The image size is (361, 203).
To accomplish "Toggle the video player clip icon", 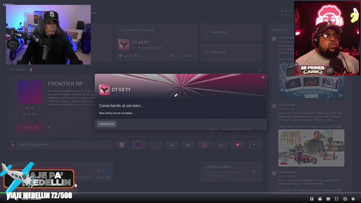I will pyautogui.click(x=320, y=199).
